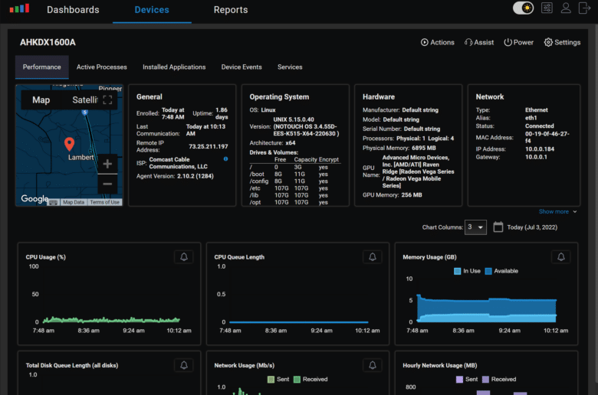Click the Physical Memory 6895 MB value
Screen dimensions: 598x395
coord(424,148)
